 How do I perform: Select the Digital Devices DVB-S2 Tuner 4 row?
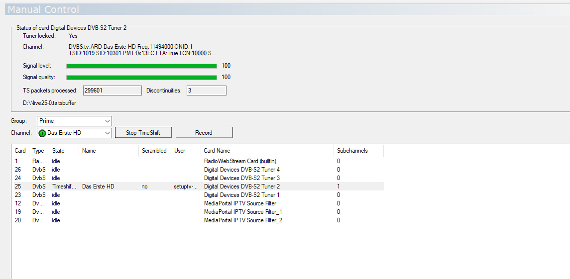(241, 170)
